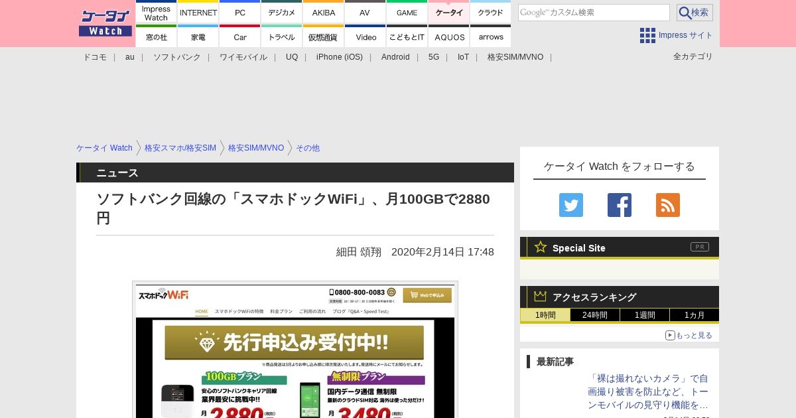This screenshot has width=796, height=418.
Task: Click the Special Site star icon
Action: click(x=541, y=247)
